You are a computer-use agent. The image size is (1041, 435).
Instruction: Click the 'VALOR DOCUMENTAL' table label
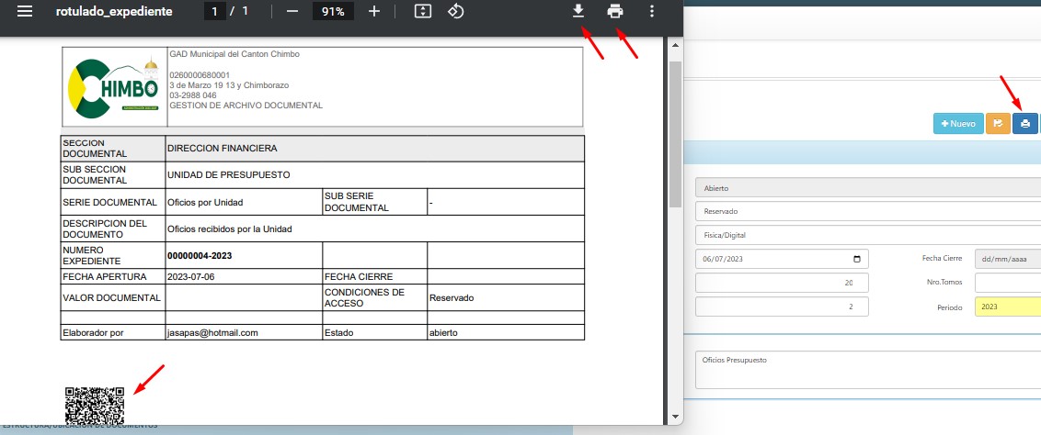111,298
